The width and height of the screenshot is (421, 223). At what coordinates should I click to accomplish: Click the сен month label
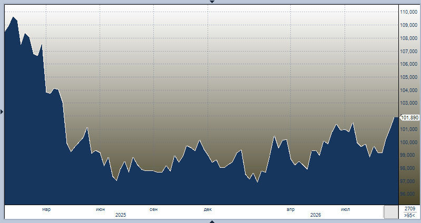tap(153, 209)
